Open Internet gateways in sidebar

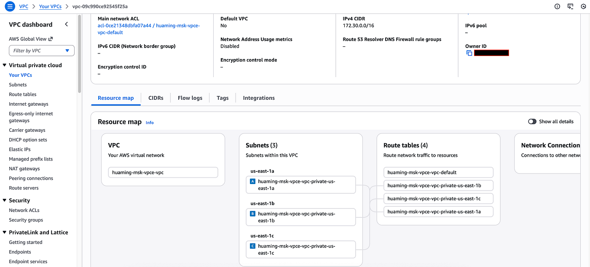coord(29,104)
